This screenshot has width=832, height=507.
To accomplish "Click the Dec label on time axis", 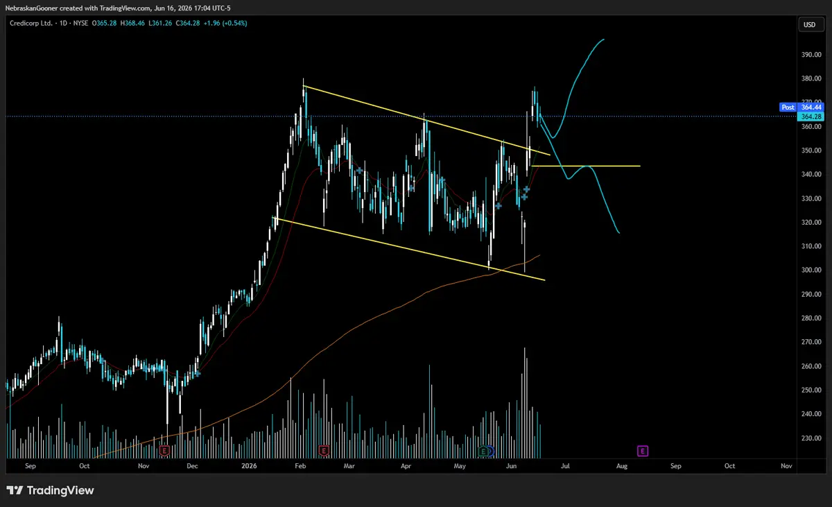I will pyautogui.click(x=193, y=467).
